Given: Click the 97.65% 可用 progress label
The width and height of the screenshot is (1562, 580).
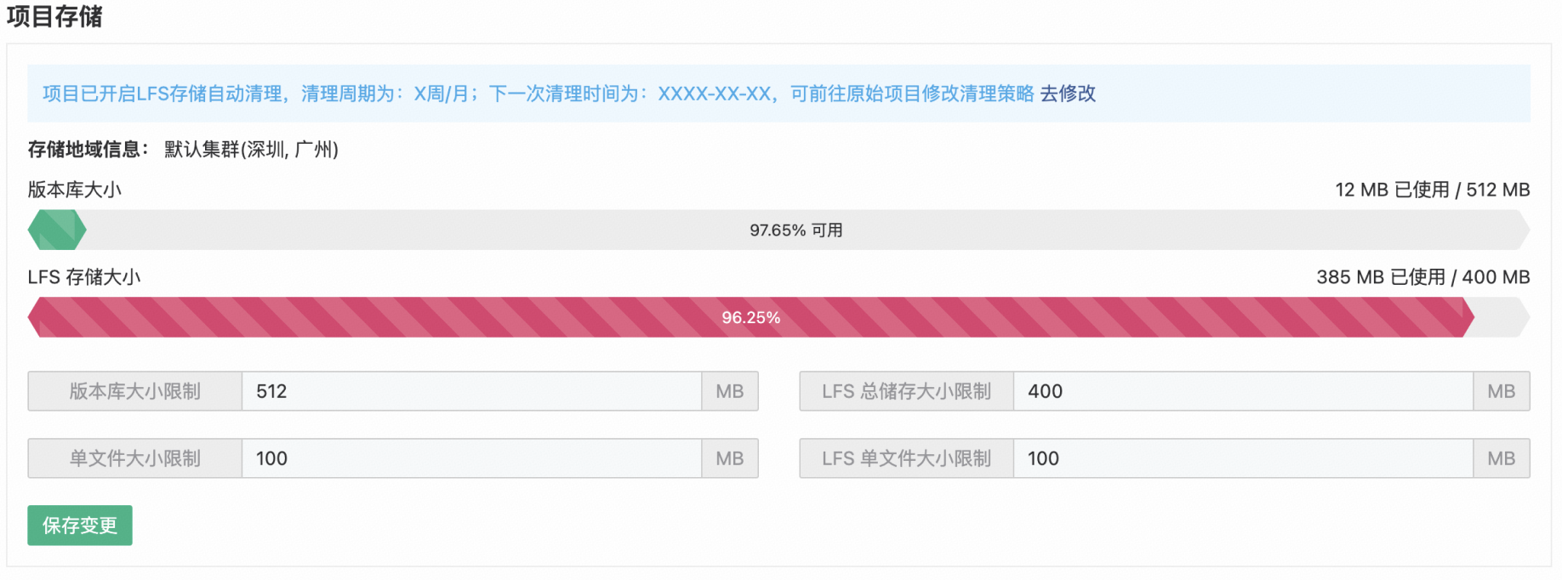Looking at the screenshot, I should pos(795,230).
